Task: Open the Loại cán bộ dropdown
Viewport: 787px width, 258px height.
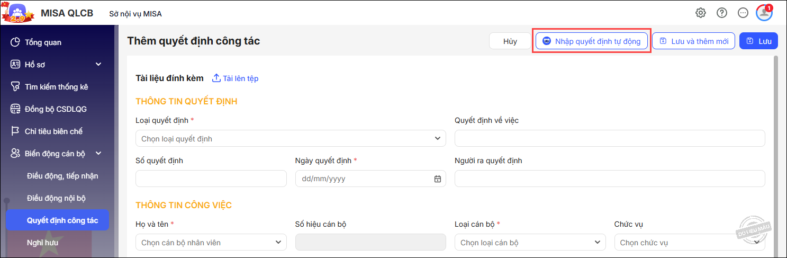Action: click(530, 243)
